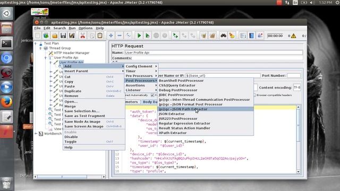The image size is (340, 191).
Task: Choose Disable from context menu
Action: 94,137
